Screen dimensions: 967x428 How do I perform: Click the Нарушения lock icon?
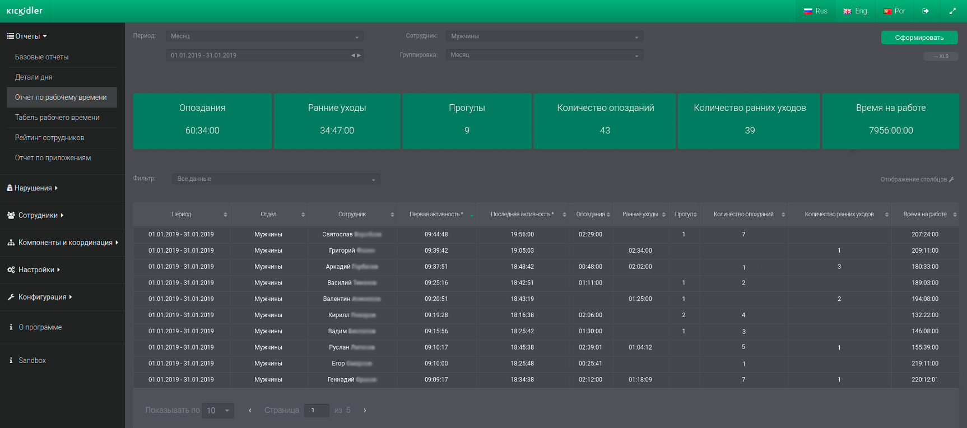[x=10, y=188]
